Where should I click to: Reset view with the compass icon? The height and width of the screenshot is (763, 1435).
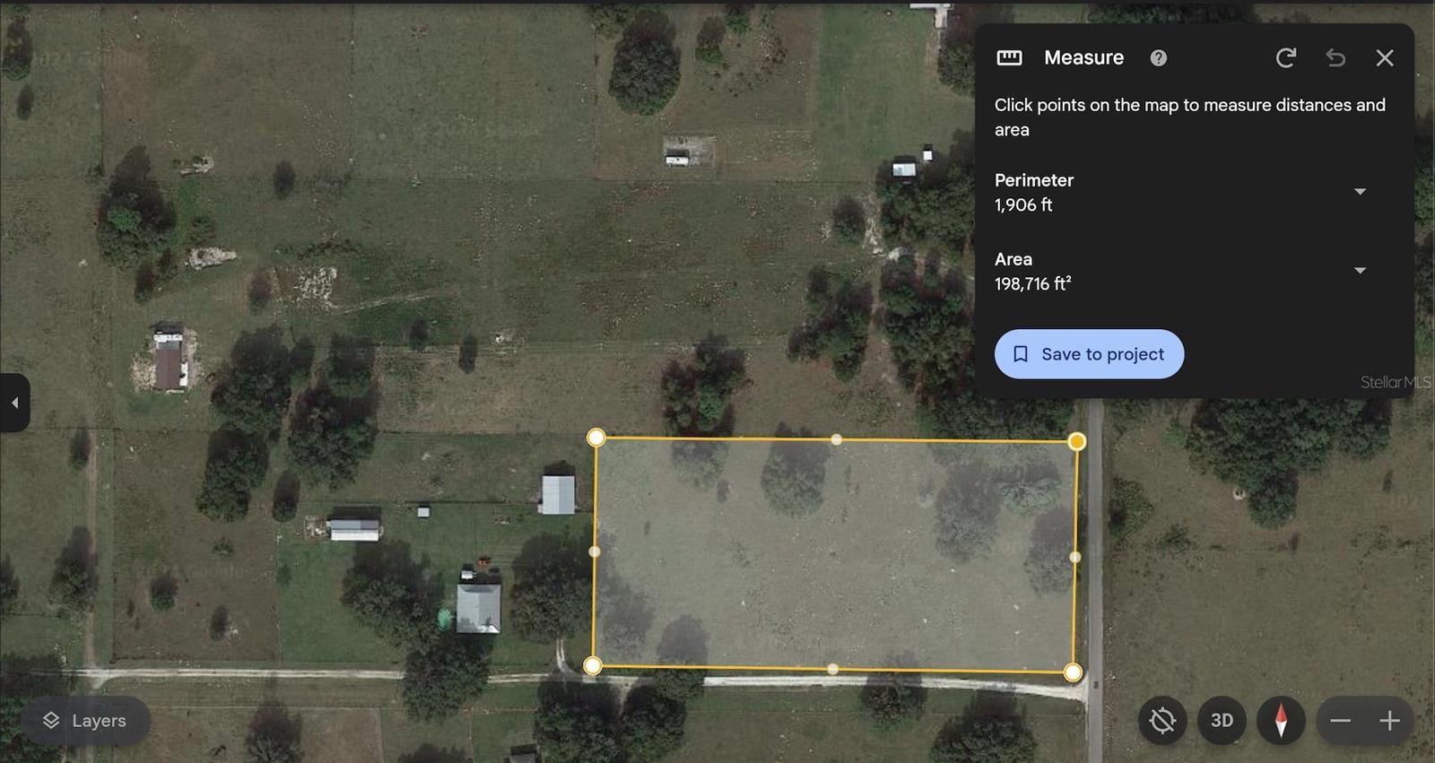1281,721
